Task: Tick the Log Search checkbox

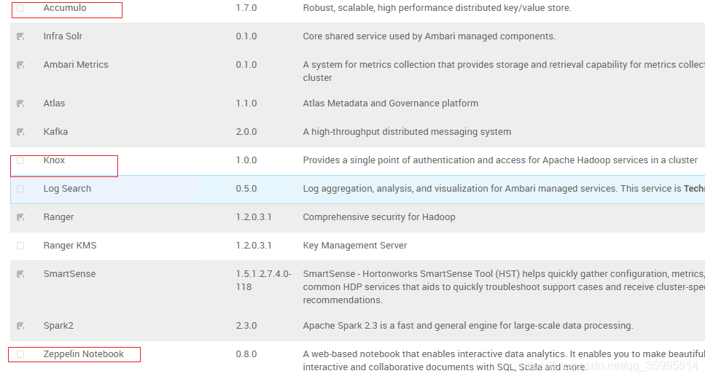Action: [x=20, y=189]
